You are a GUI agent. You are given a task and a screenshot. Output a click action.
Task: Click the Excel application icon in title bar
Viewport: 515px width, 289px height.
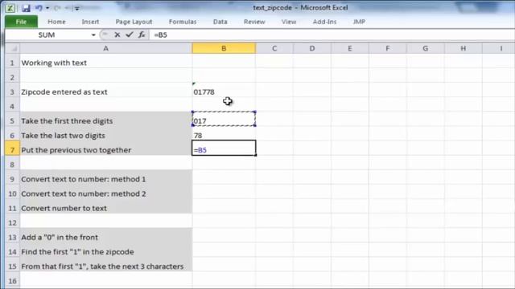(x=10, y=8)
